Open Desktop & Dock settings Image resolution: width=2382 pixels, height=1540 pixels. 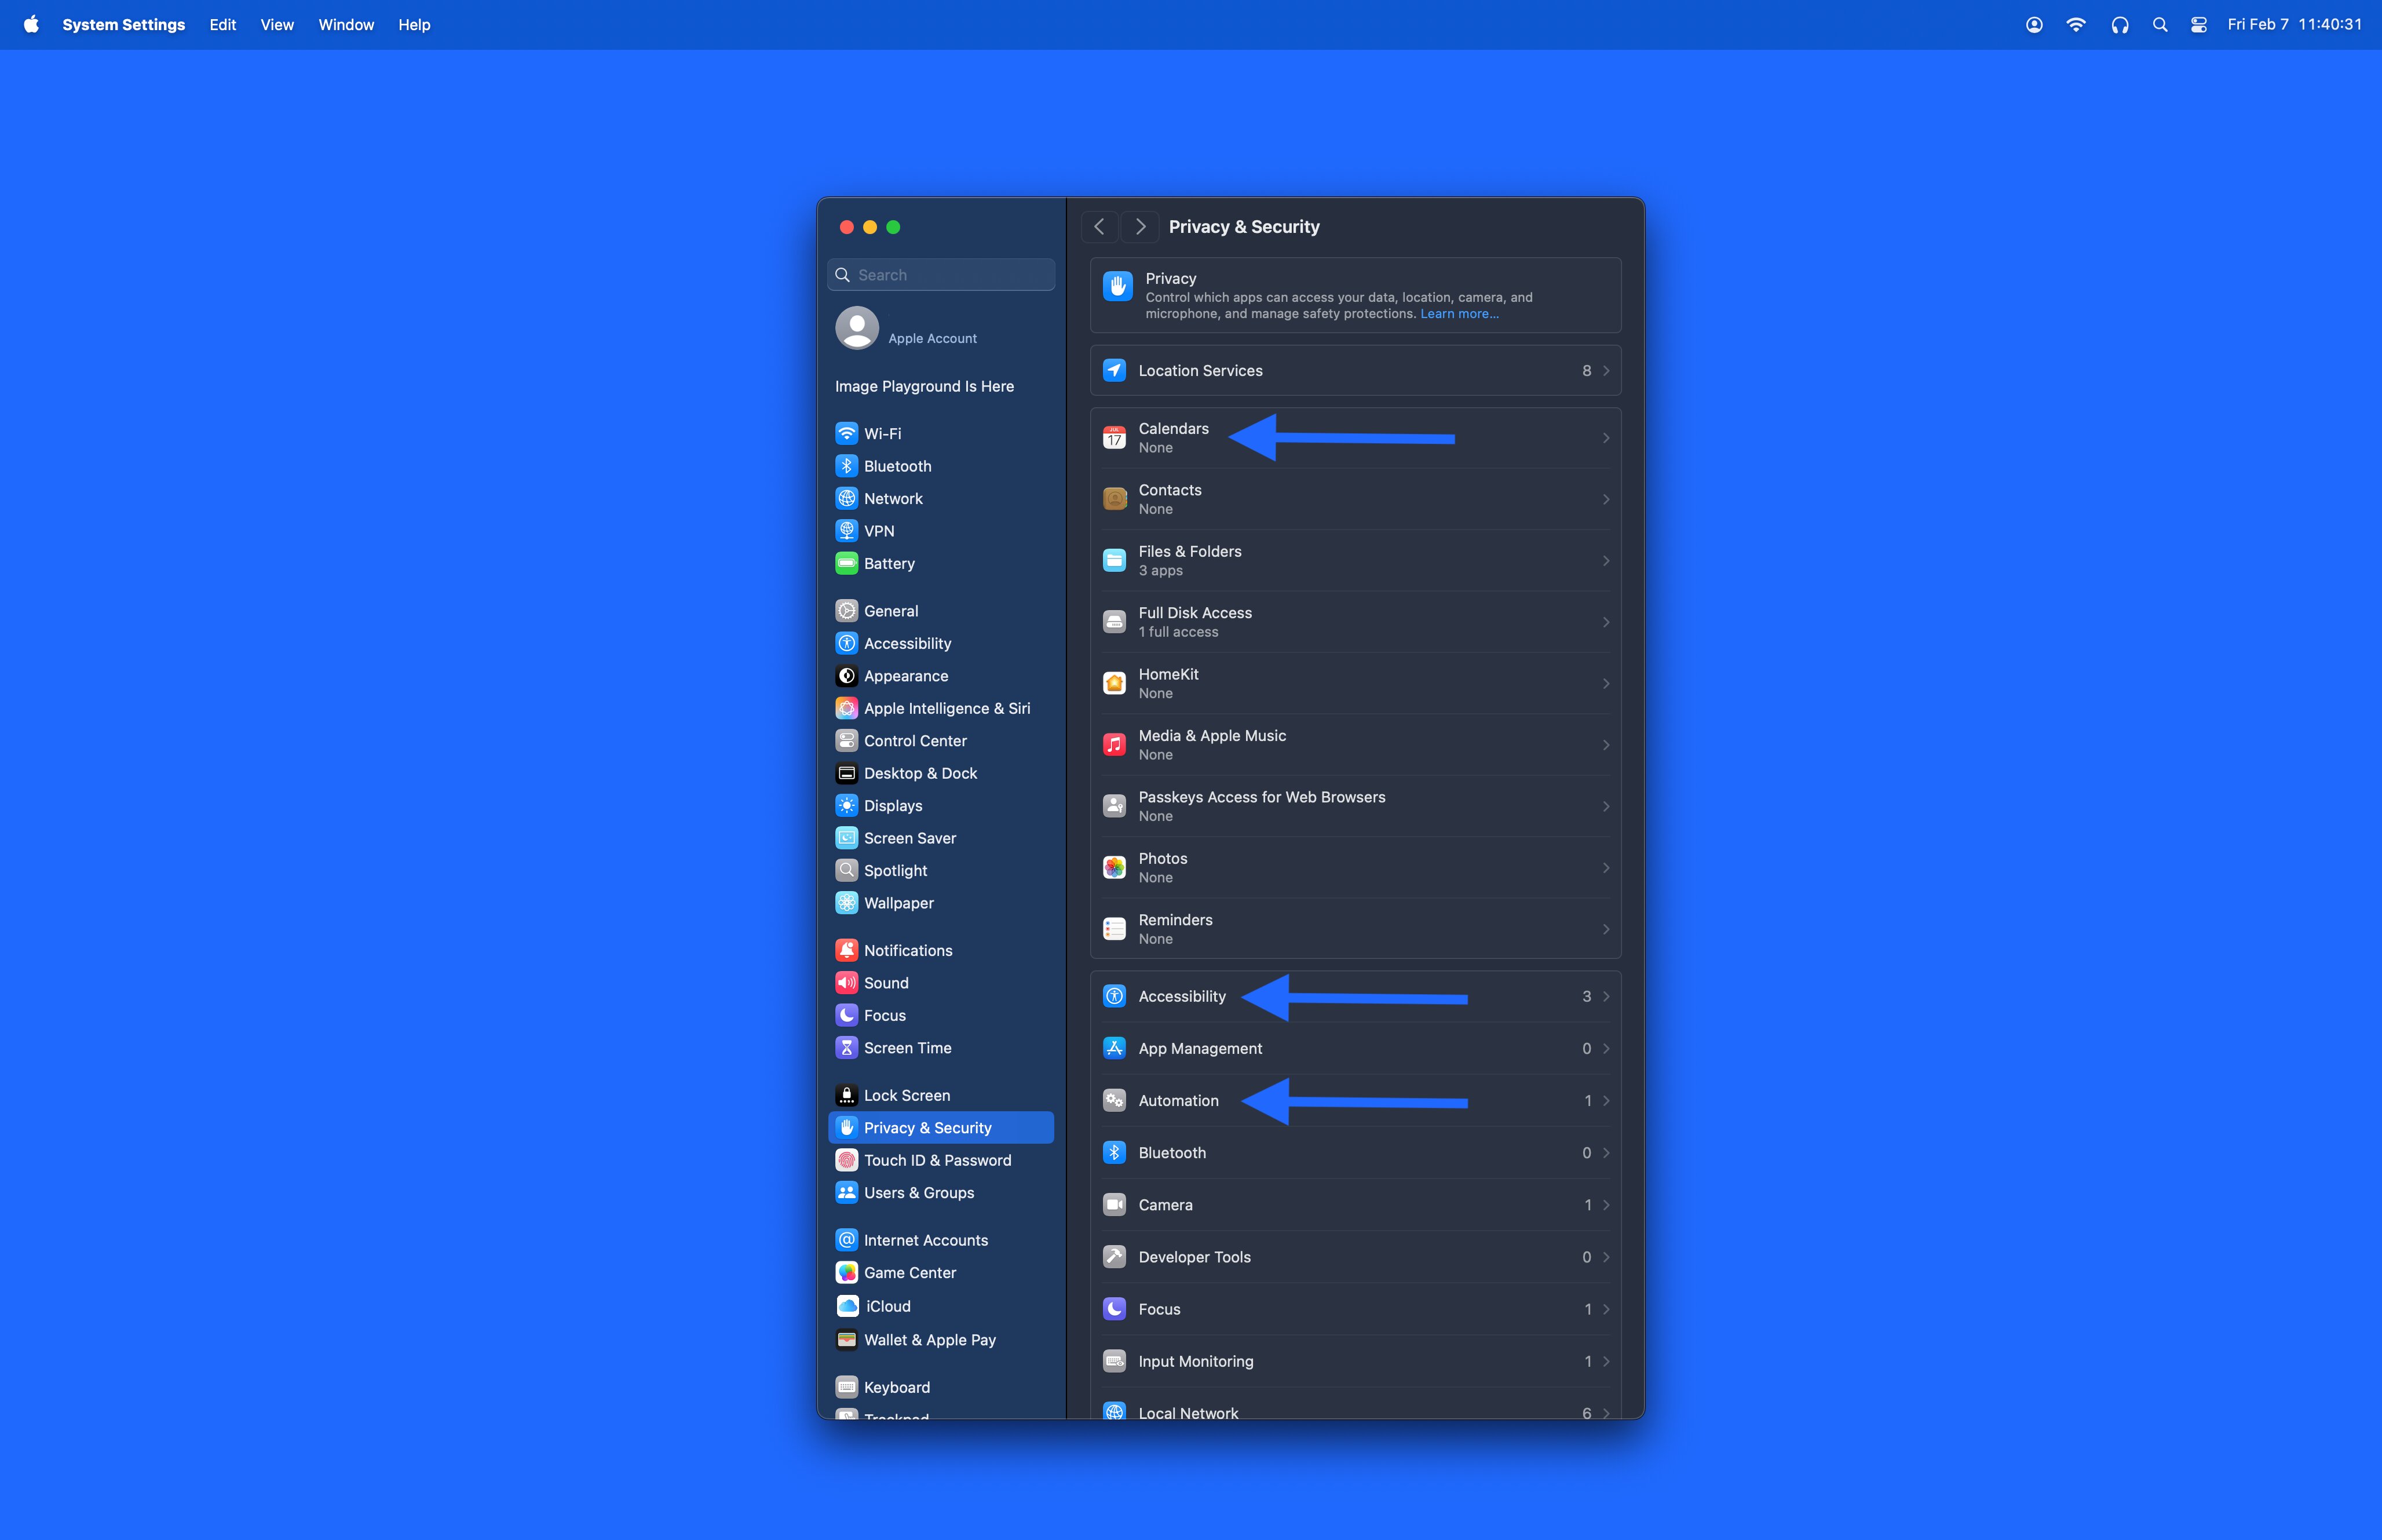941,773
